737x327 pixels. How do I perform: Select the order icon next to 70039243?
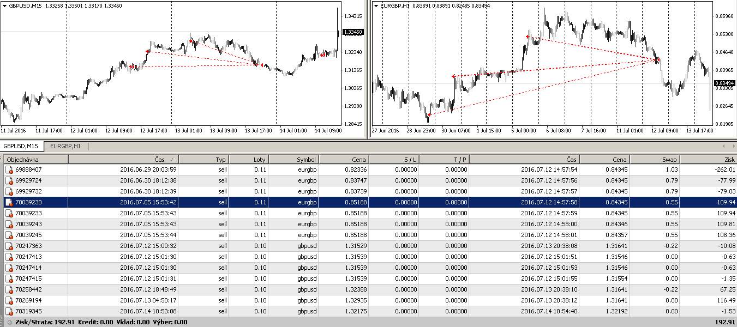pyautogui.click(x=9, y=224)
